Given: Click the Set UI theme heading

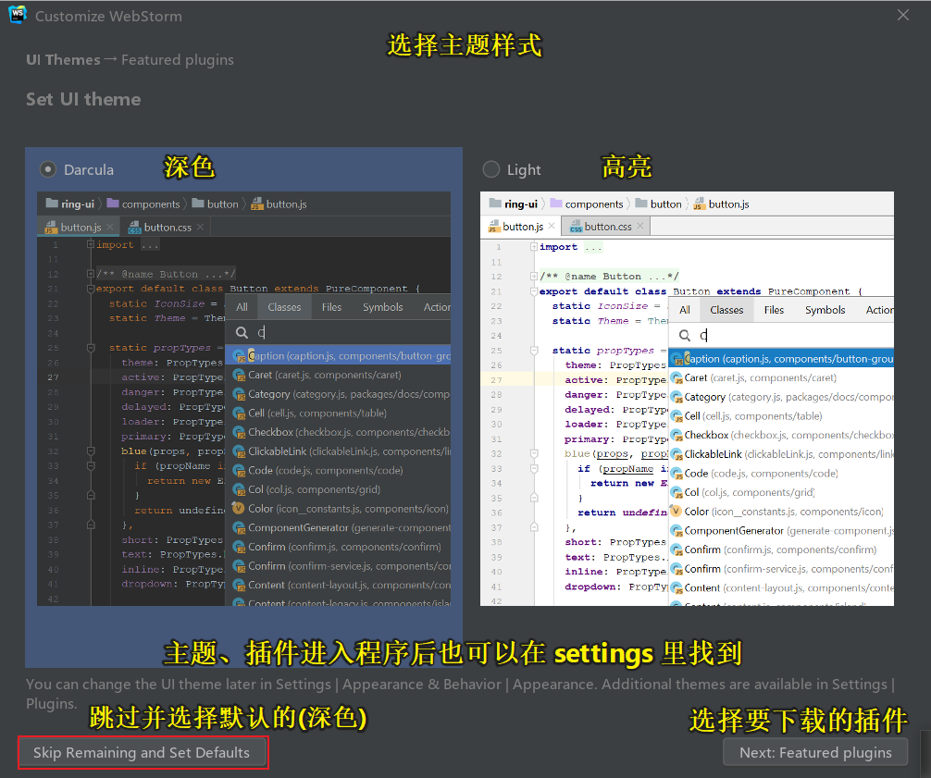Looking at the screenshot, I should click(x=83, y=99).
